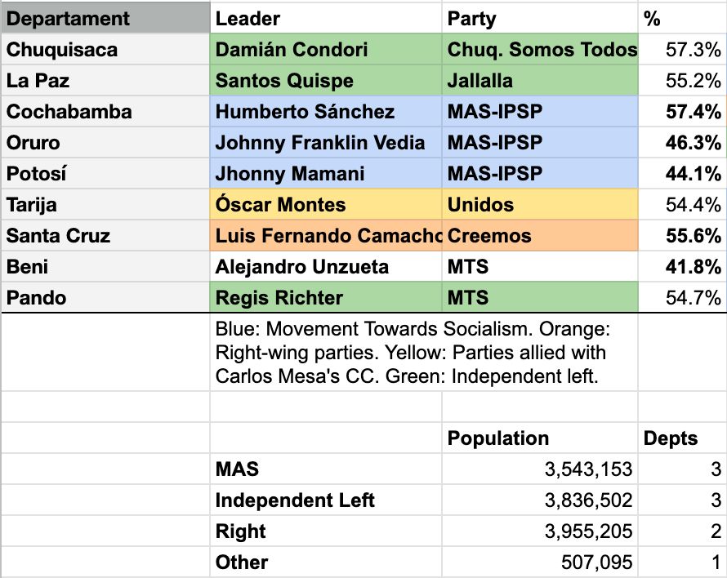The width and height of the screenshot is (727, 578).
Task: Select the Population header cell
Action: (x=540, y=438)
